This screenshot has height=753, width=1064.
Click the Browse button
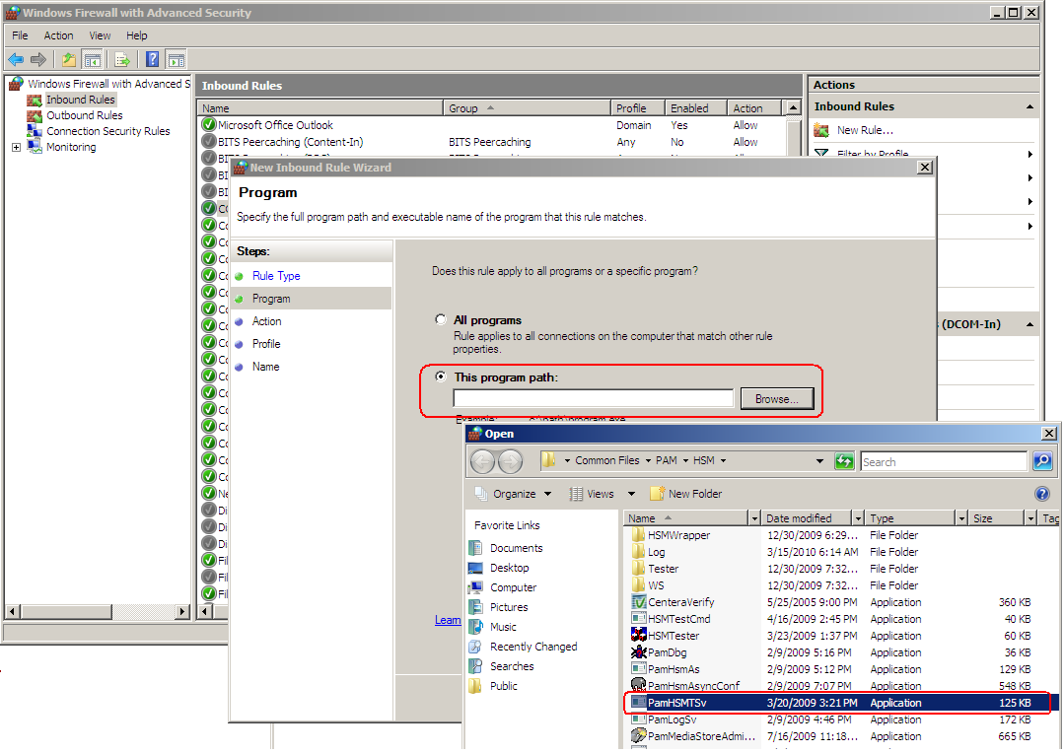[x=776, y=398]
